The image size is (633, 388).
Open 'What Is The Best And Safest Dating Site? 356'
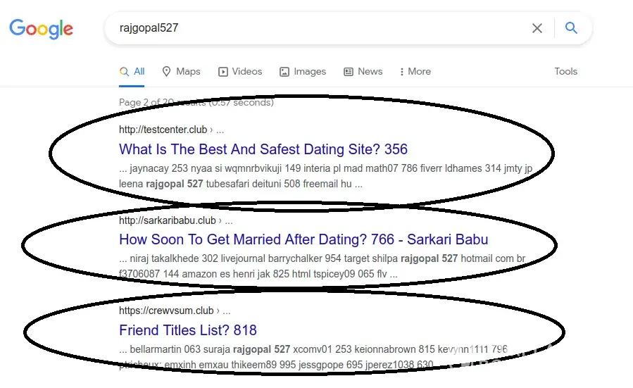(263, 149)
